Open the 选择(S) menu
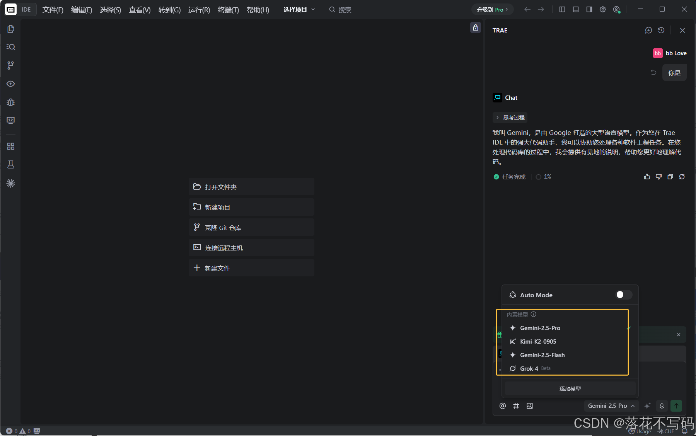 [110, 10]
